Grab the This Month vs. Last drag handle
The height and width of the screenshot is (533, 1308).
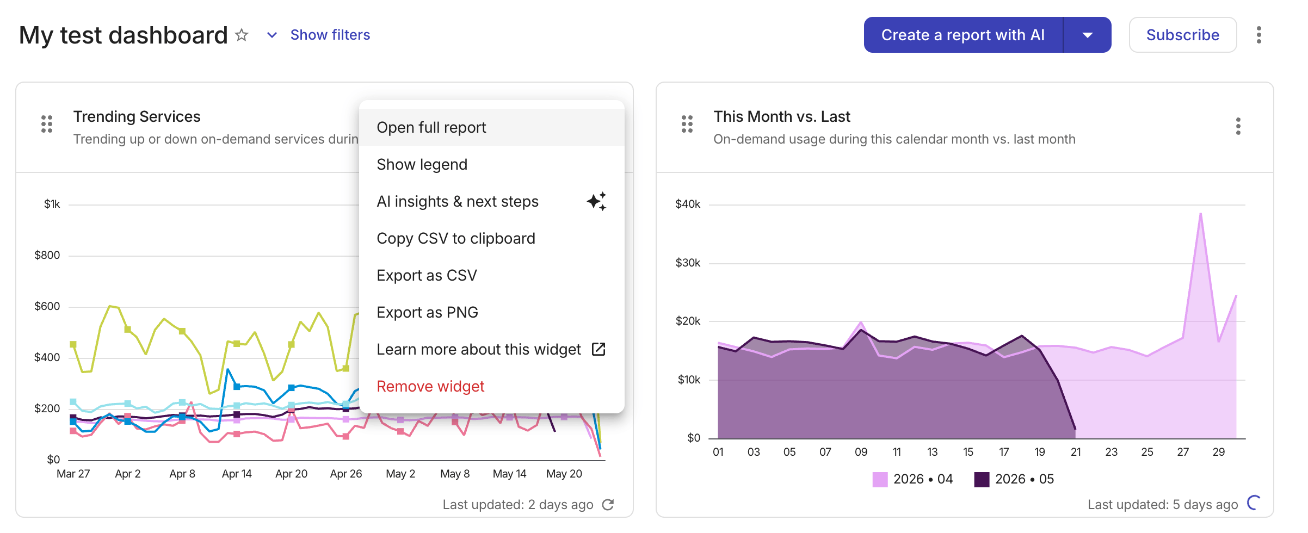click(687, 124)
